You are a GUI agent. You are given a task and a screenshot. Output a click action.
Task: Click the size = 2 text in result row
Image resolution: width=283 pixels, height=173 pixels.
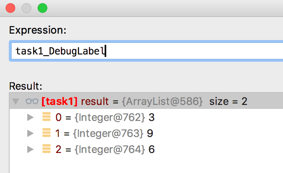tap(228, 101)
